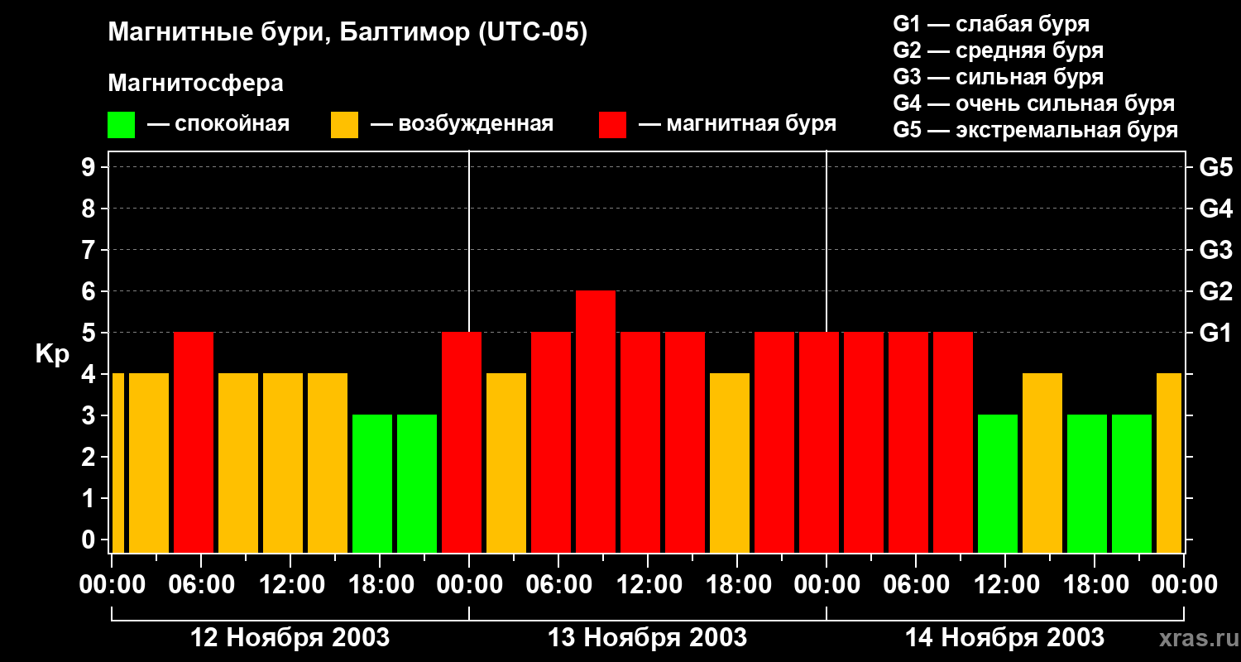Click the green 'спокойная' legend swatch
Viewport: 1241px width, 662px height.
point(121,125)
